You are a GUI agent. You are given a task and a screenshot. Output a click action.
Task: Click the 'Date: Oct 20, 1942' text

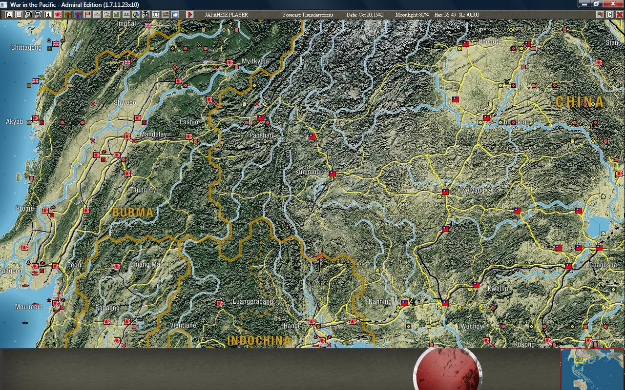tap(365, 15)
